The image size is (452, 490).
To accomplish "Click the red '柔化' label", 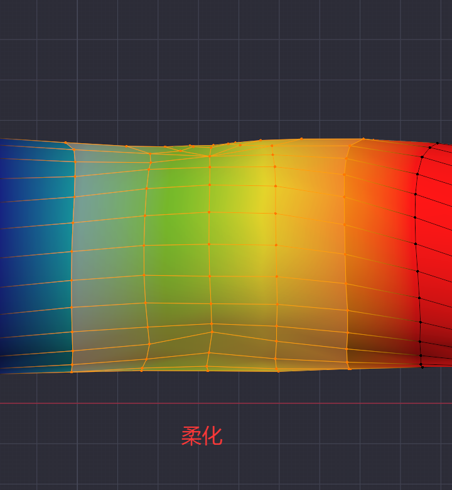I will tap(202, 436).
